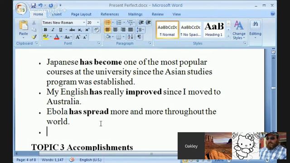The image size is (290, 163).
Task: Switch to Home tab
Action: 38,14
